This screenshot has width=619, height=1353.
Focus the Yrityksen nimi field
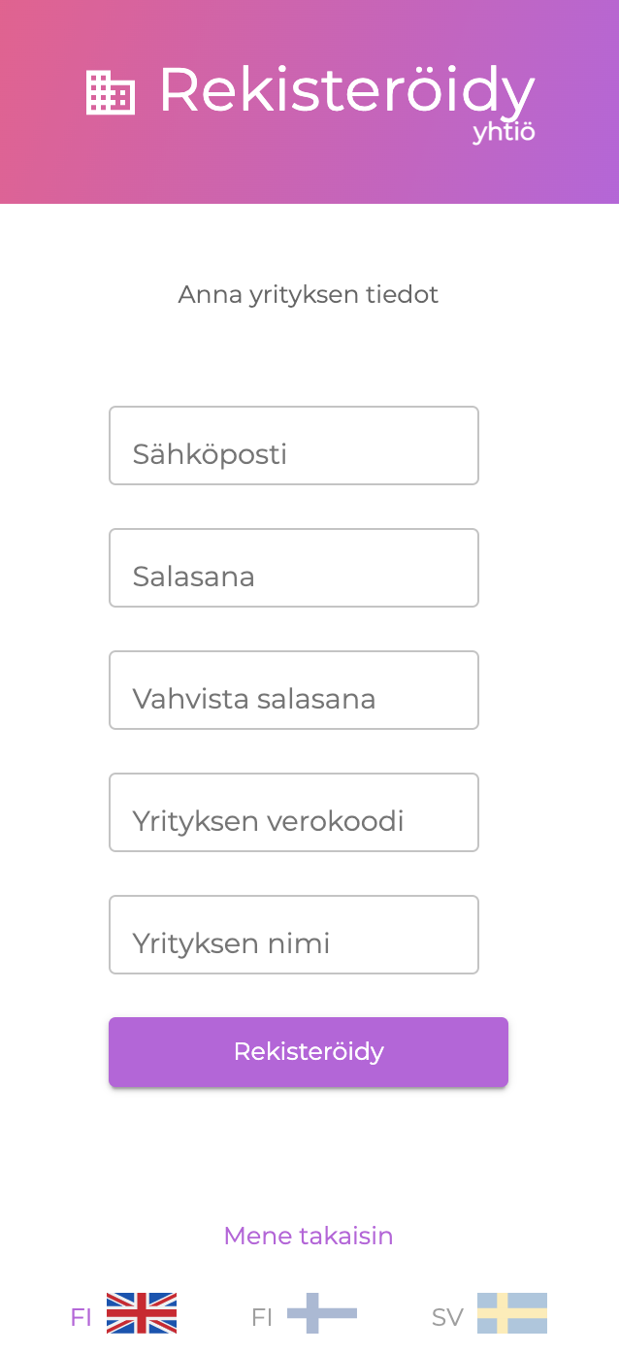click(x=294, y=934)
